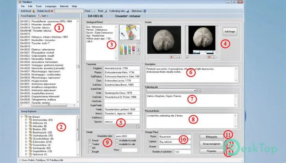
Task: Click the paleogeographic globe map thumbnail
Action: coord(130,32)
